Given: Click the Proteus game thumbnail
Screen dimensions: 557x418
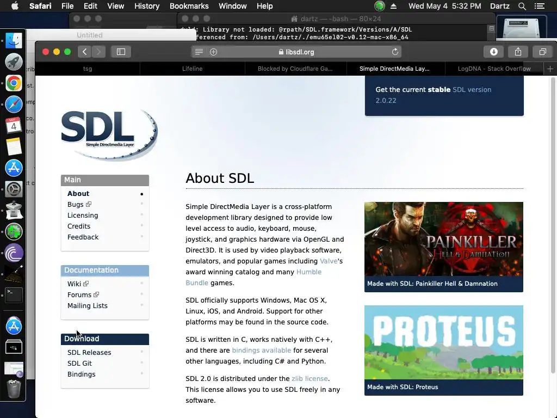Looking at the screenshot, I should pos(444,342).
